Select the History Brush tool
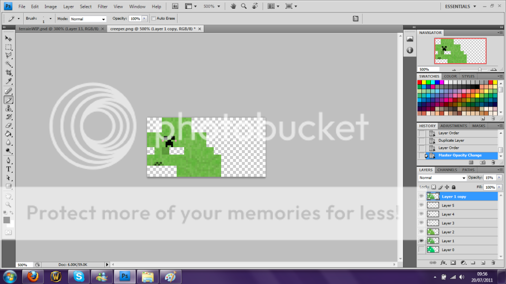The width and height of the screenshot is (506, 284). pos(8,117)
